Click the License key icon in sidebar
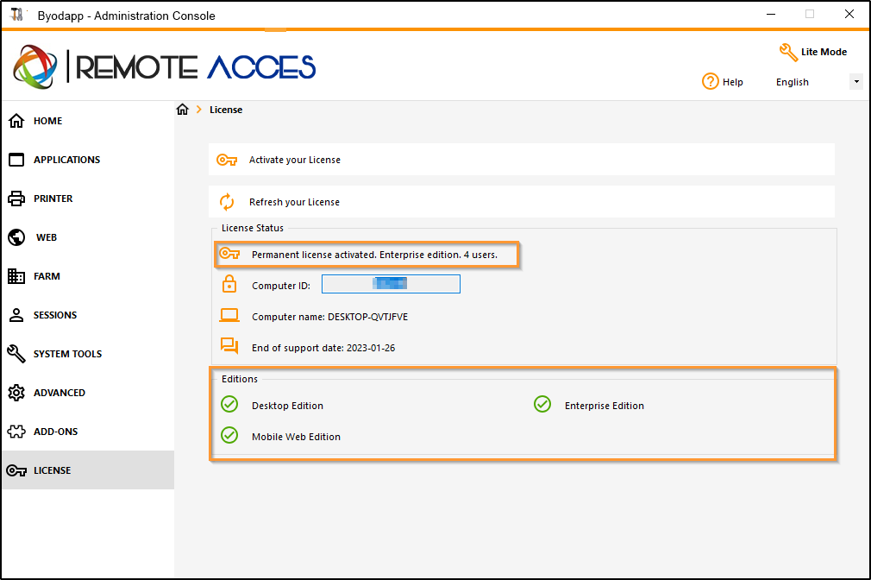 tap(16, 470)
